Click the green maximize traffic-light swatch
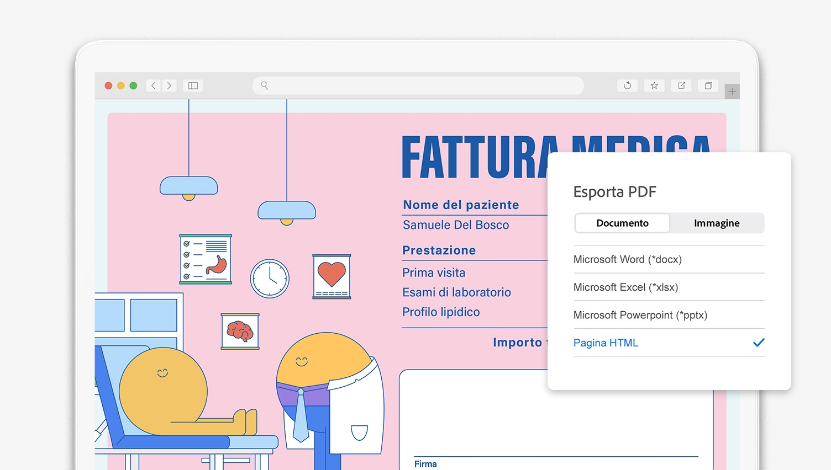Screen dimensions: 831x470 133,86
